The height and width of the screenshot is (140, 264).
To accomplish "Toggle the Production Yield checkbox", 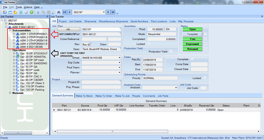I will pyautogui.click(x=171, y=51).
